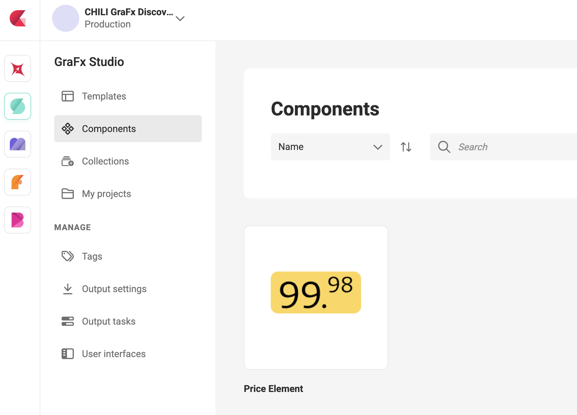Image resolution: width=577 pixels, height=415 pixels.
Task: Open My projects
Action: (106, 194)
